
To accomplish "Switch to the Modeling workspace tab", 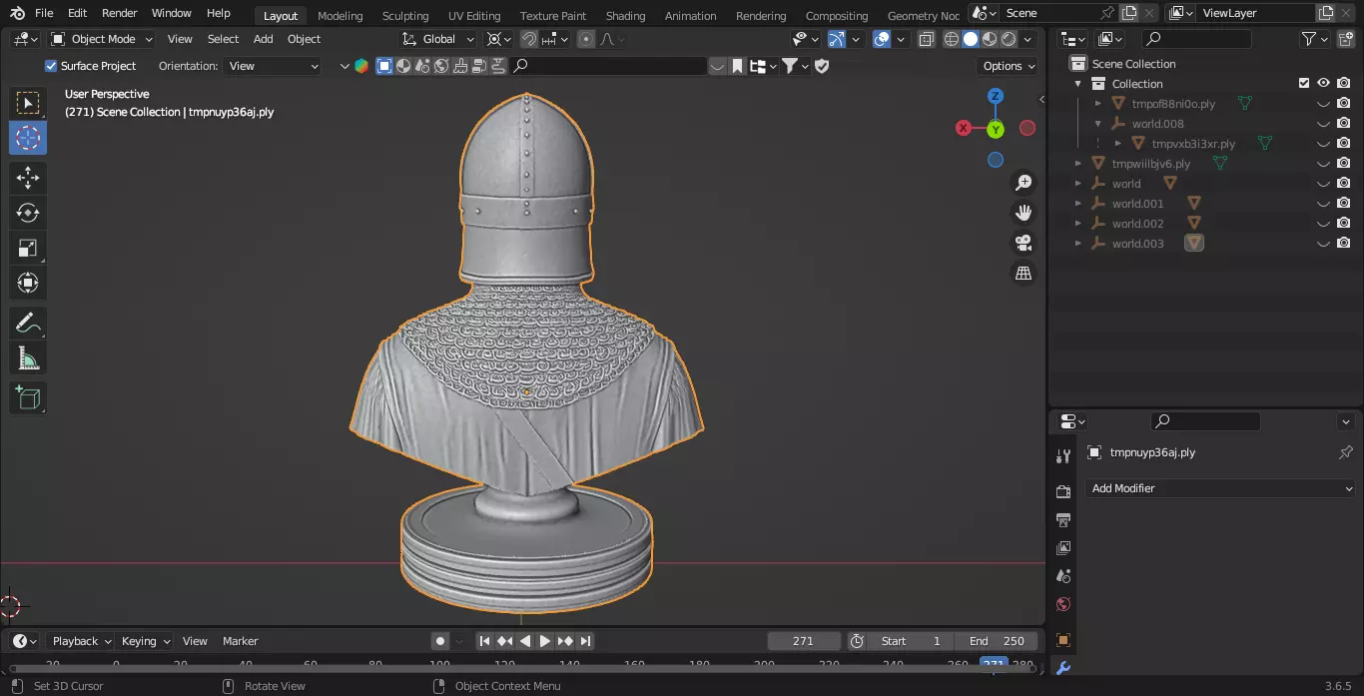I will 341,15.
